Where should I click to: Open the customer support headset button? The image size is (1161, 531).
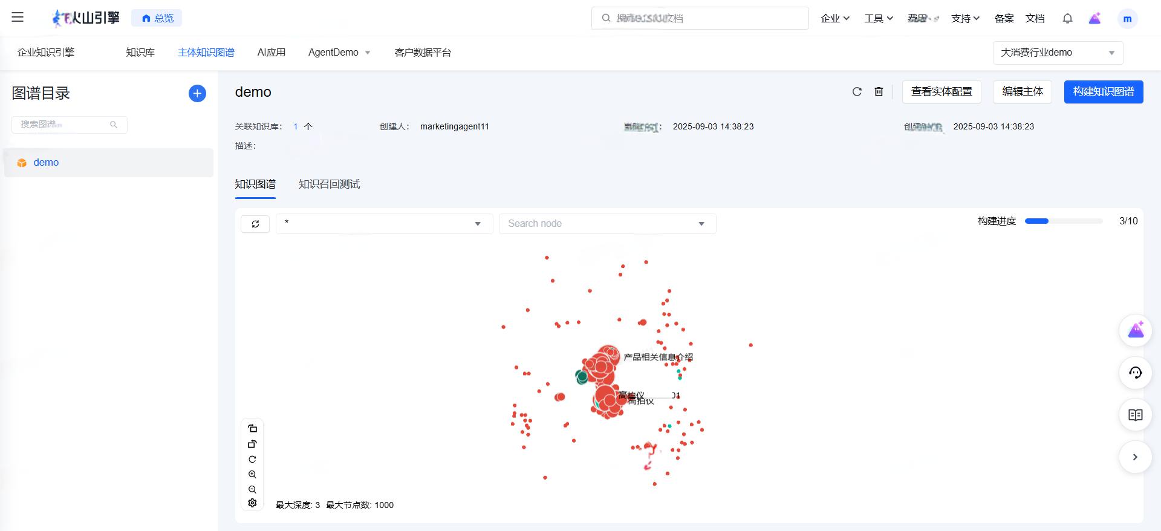1135,373
